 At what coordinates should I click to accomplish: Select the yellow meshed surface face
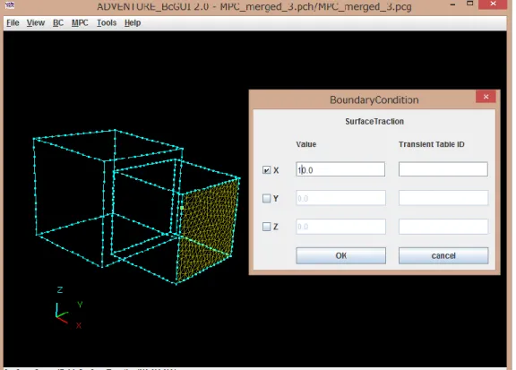point(207,229)
